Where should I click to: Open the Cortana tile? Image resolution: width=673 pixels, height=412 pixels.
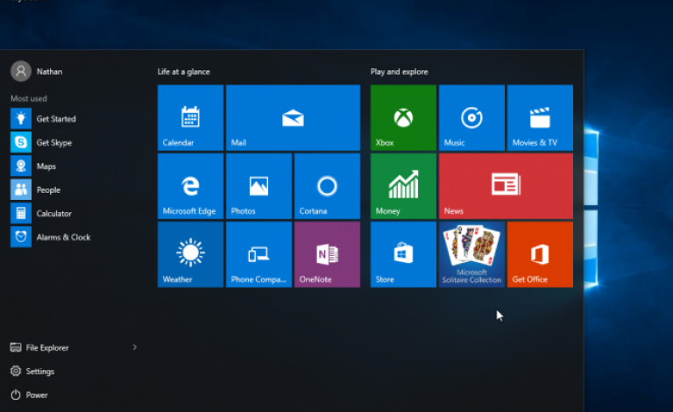327,186
